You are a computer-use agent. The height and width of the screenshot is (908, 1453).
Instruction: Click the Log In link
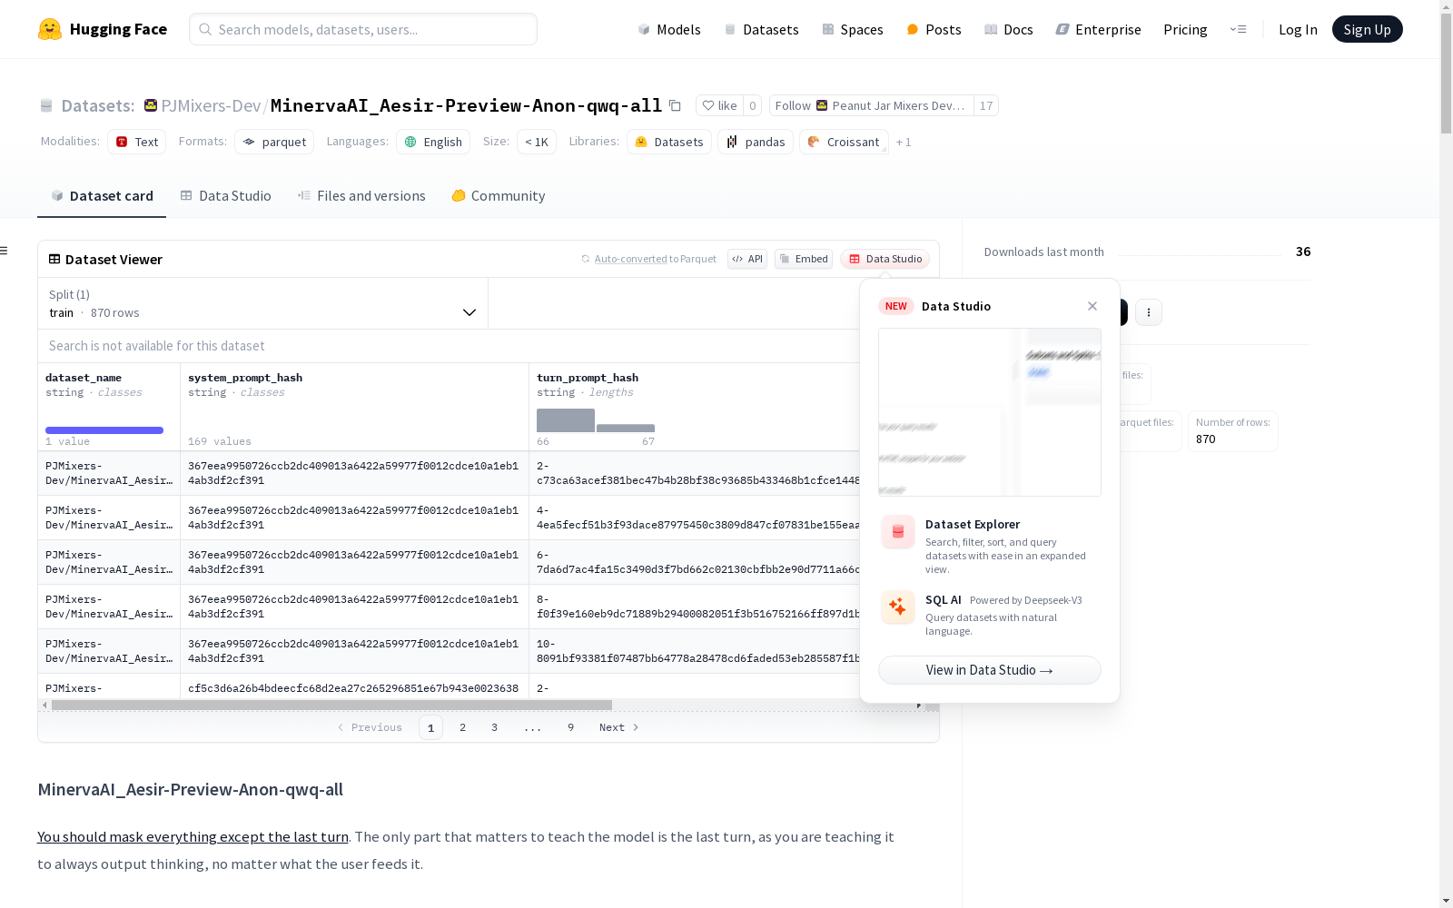1298,29
